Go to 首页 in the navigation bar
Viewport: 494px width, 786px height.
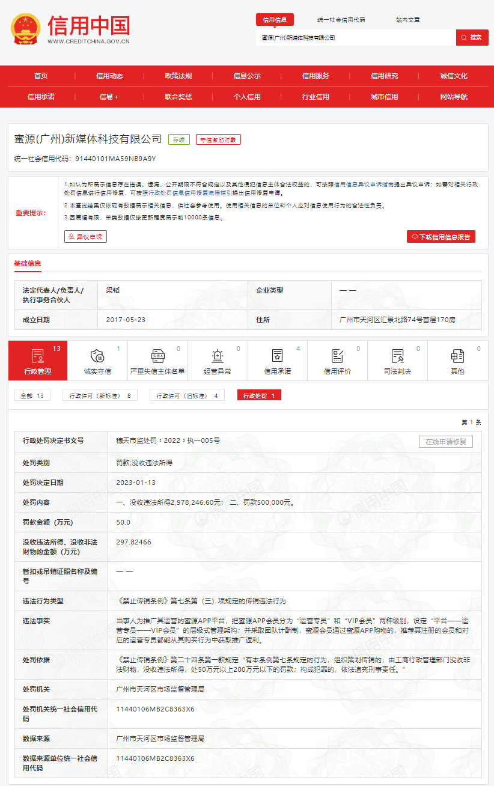41,76
